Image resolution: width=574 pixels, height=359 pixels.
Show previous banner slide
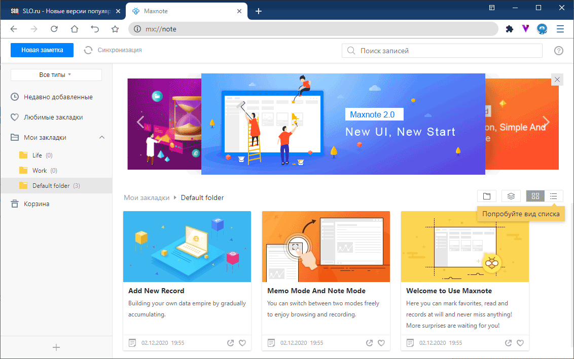click(140, 122)
